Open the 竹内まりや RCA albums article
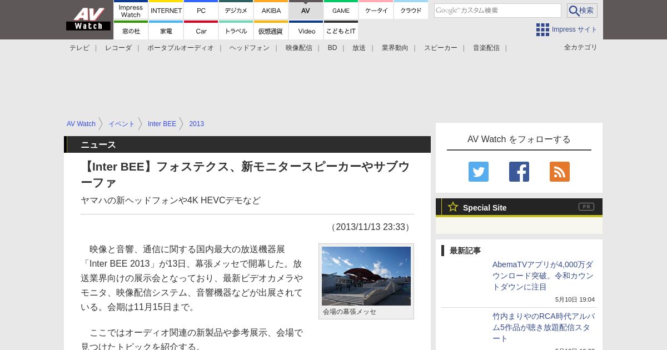Image resolution: width=667 pixels, height=350 pixels. pyautogui.click(x=544, y=327)
